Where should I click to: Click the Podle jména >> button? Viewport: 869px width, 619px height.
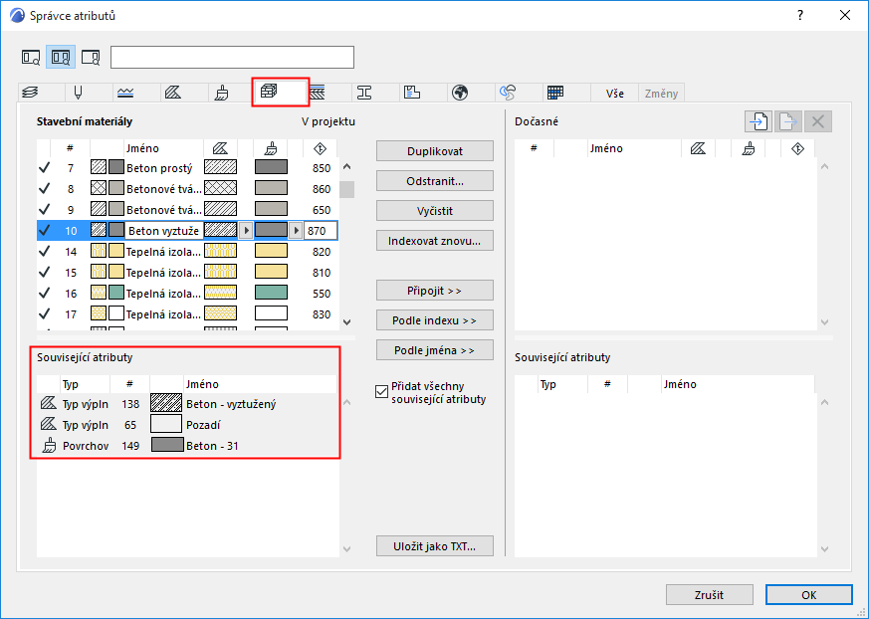(x=434, y=350)
